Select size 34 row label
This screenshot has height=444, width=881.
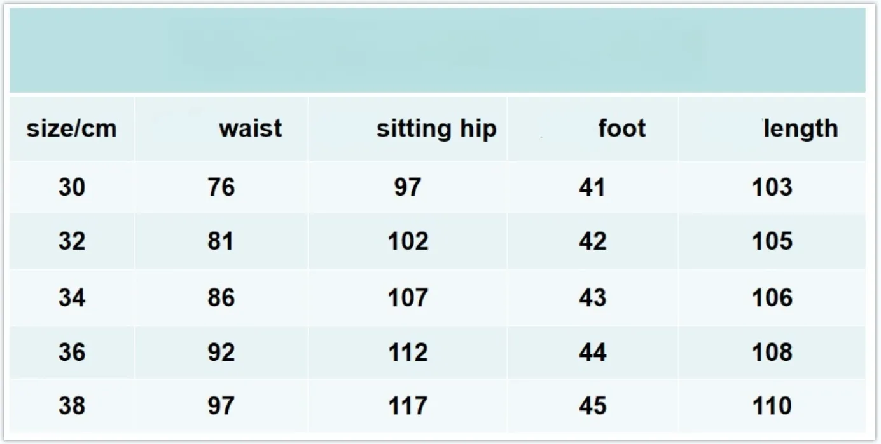pos(71,297)
